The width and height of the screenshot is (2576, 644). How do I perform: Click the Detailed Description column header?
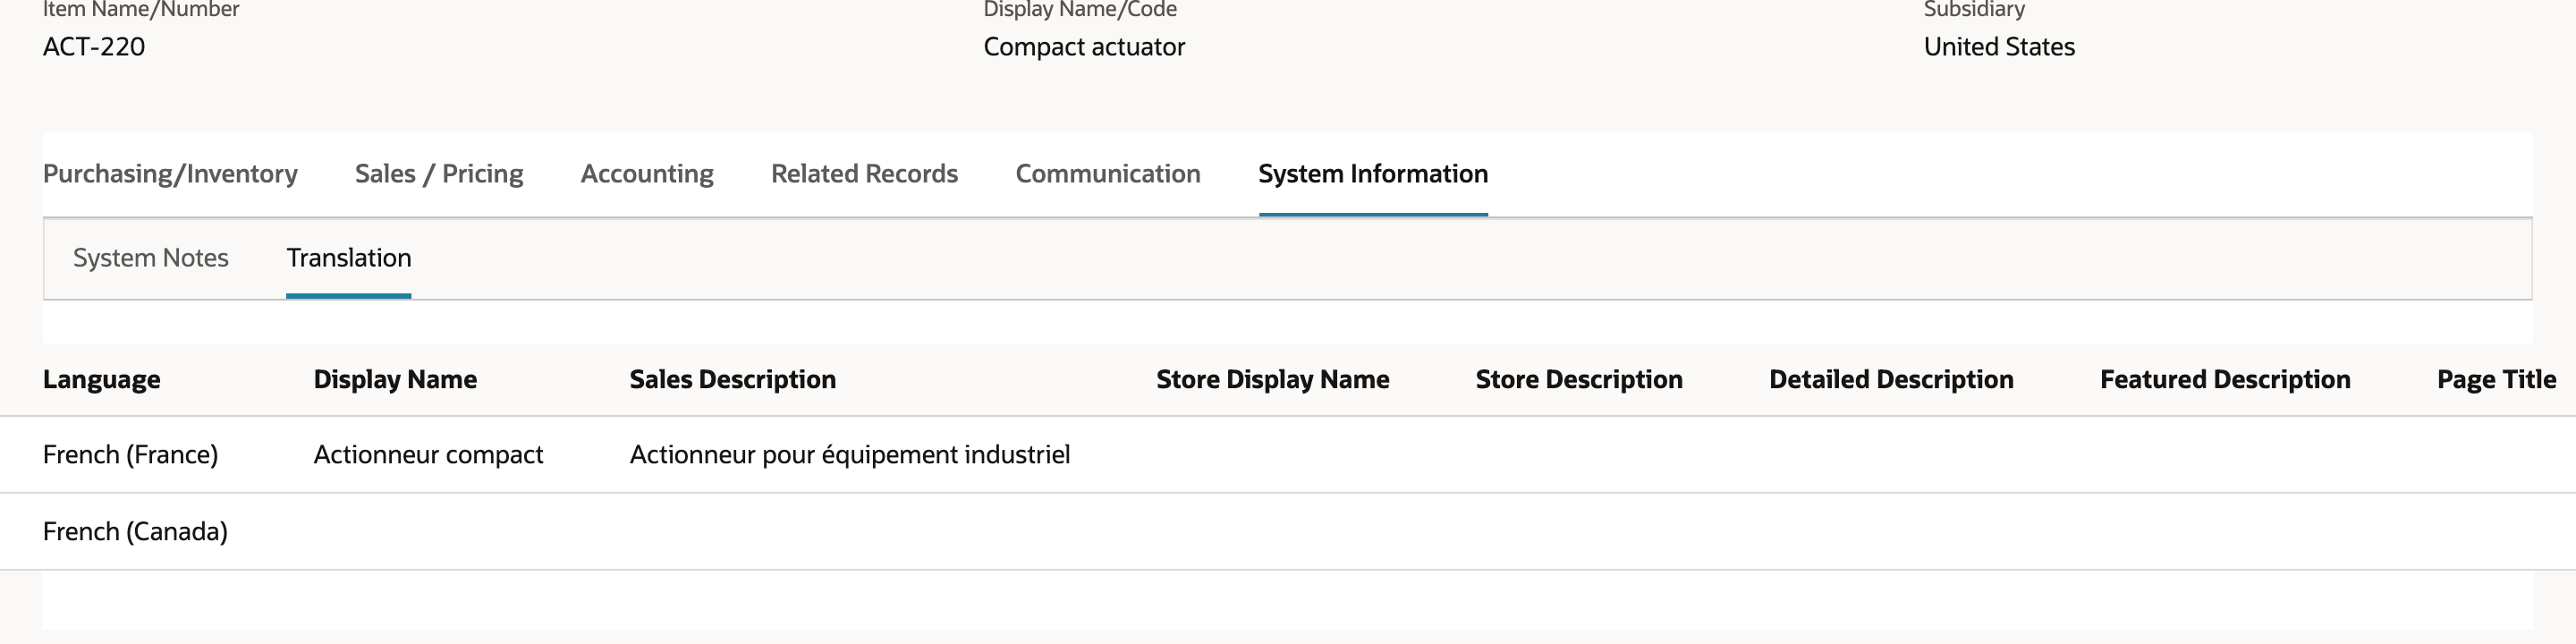(x=1891, y=380)
